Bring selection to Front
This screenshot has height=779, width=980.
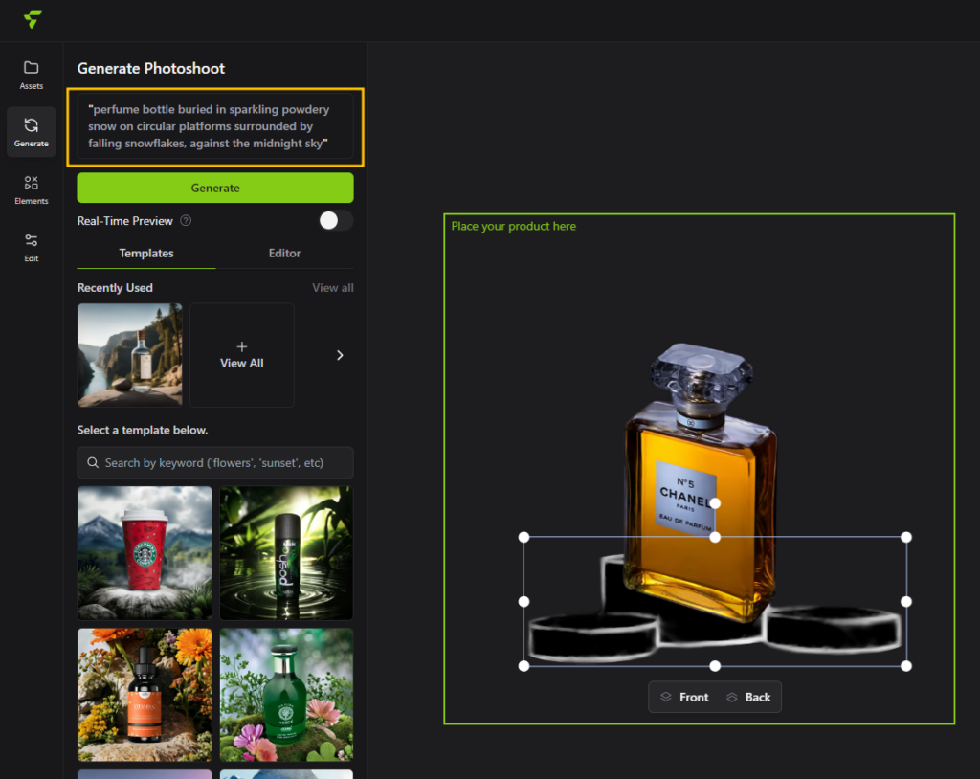[x=685, y=697]
